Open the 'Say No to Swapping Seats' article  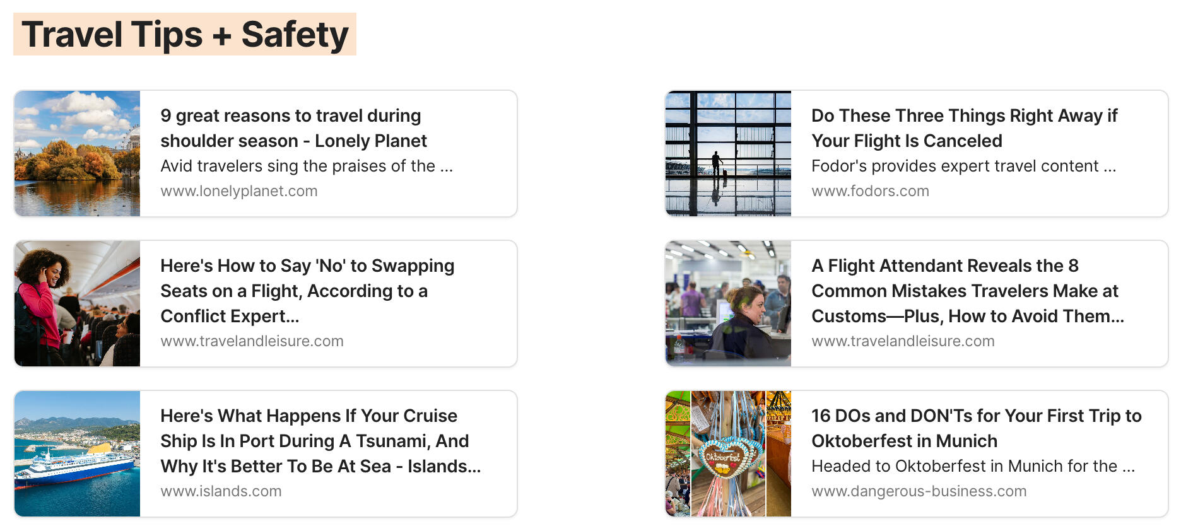click(x=307, y=291)
